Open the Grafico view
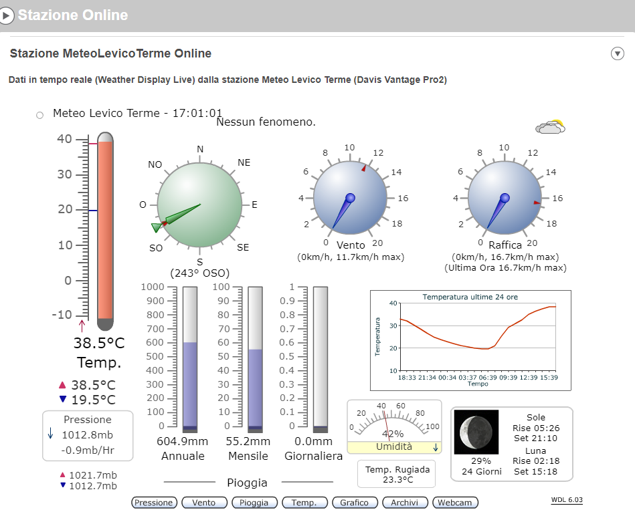Screen dimensions: 635x520 coord(354,503)
